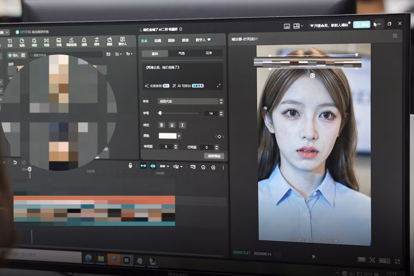The width and height of the screenshot is (414, 276).
Task: Switch to the 朗读 read-aloud tab
Action: (185, 40)
